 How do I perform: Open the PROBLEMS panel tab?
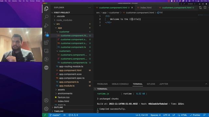coord(102,84)
